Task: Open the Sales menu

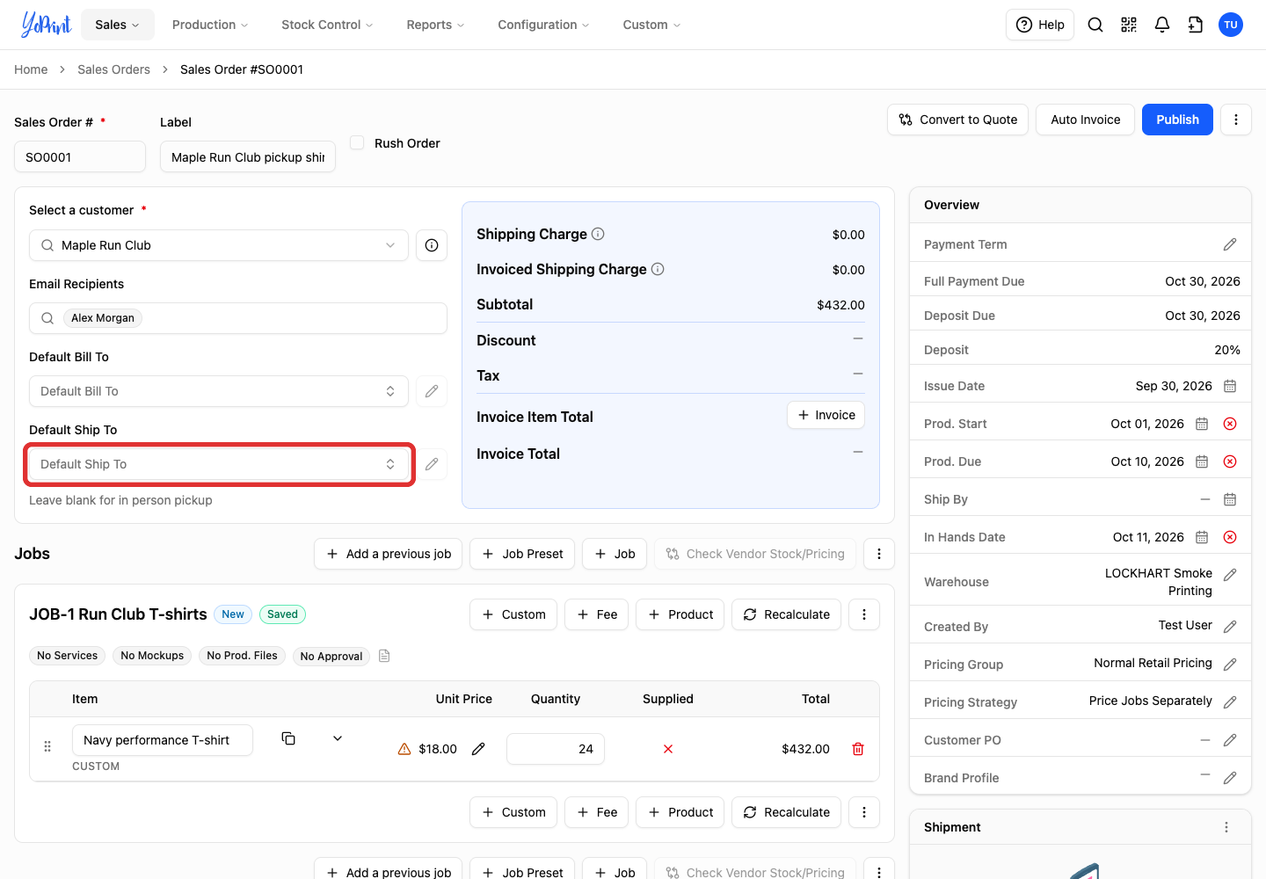Action: pos(118,25)
